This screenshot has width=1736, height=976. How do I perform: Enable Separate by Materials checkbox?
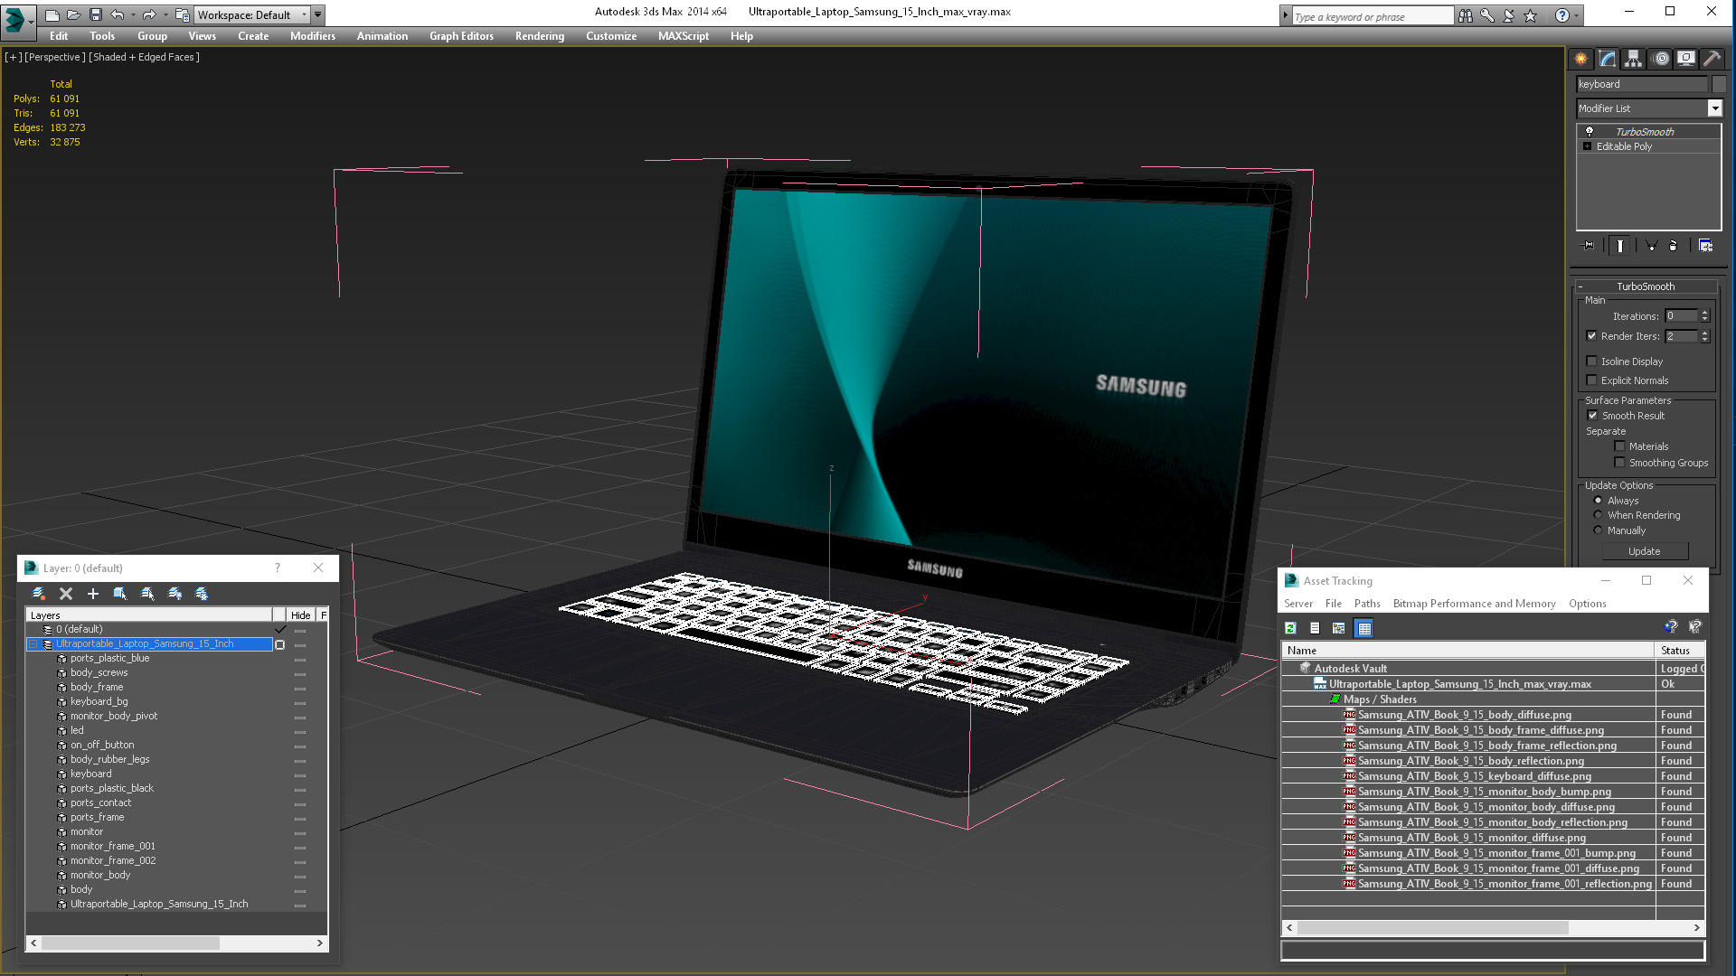(x=1619, y=446)
